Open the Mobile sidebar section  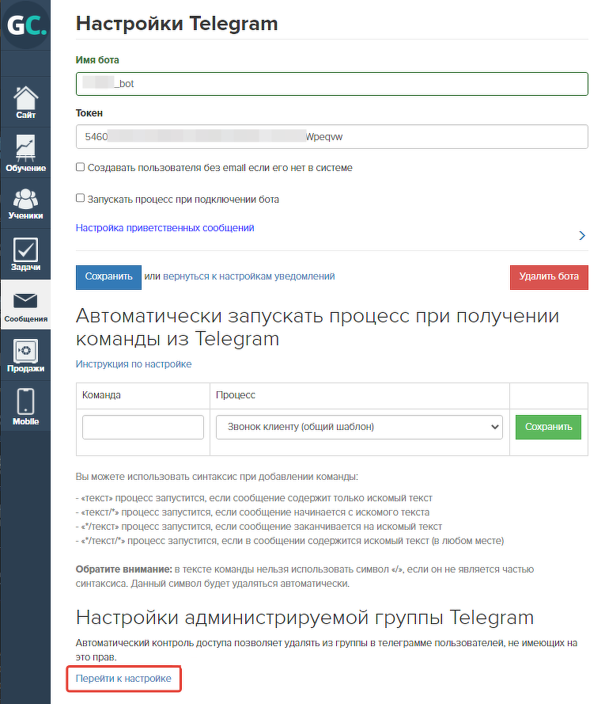pyautogui.click(x=25, y=407)
